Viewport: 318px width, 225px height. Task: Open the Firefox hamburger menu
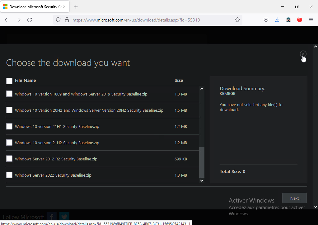311,20
